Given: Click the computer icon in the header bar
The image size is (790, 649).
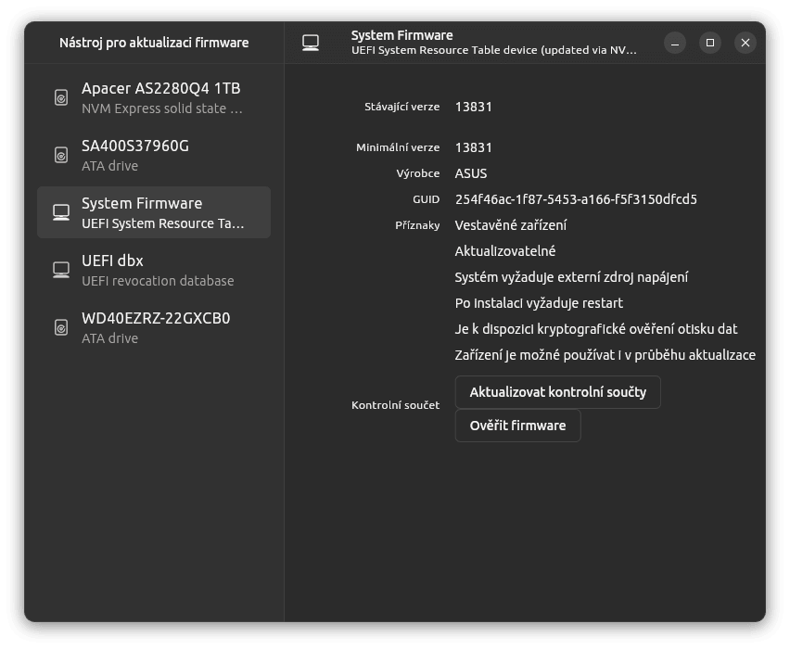Looking at the screenshot, I should click(x=310, y=41).
